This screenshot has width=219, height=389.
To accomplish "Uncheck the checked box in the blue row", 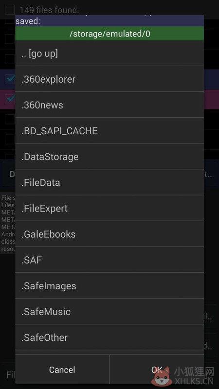I will pos(10,79).
